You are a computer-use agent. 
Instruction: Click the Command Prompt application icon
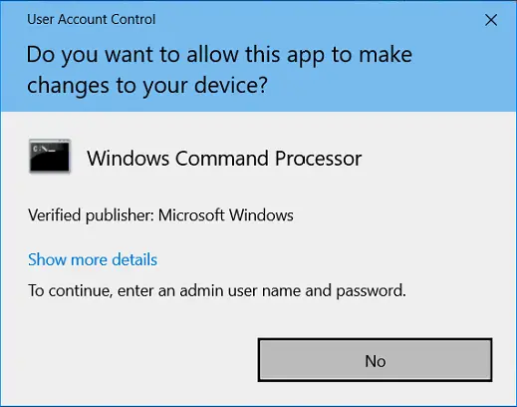50,157
